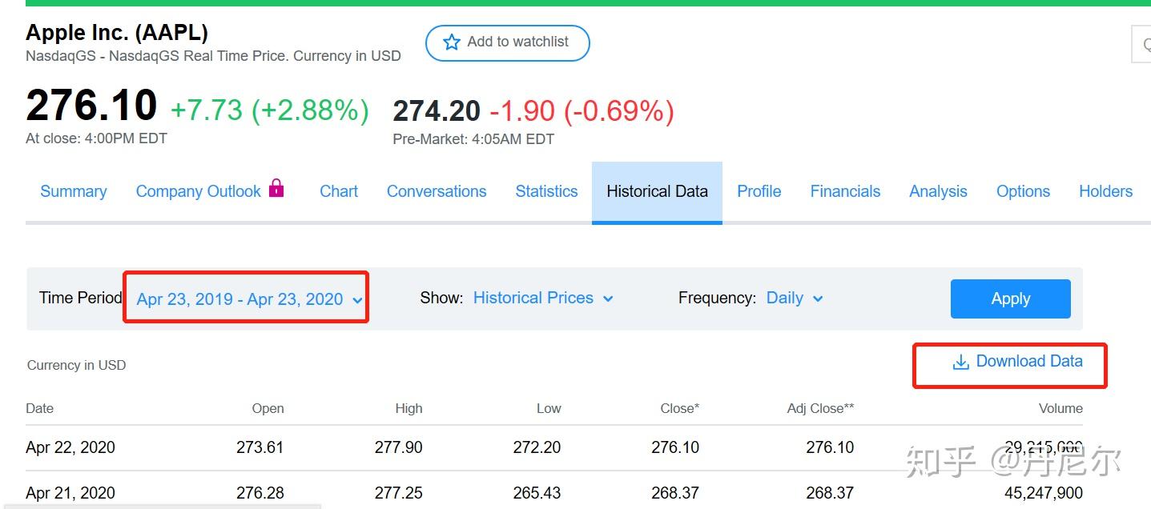Click the search icon at top right
This screenshot has width=1151, height=509.
[1144, 44]
